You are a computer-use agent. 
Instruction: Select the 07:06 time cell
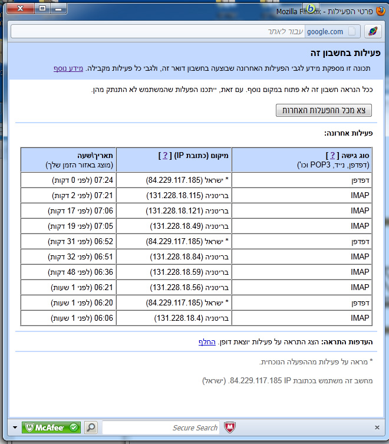click(x=68, y=211)
